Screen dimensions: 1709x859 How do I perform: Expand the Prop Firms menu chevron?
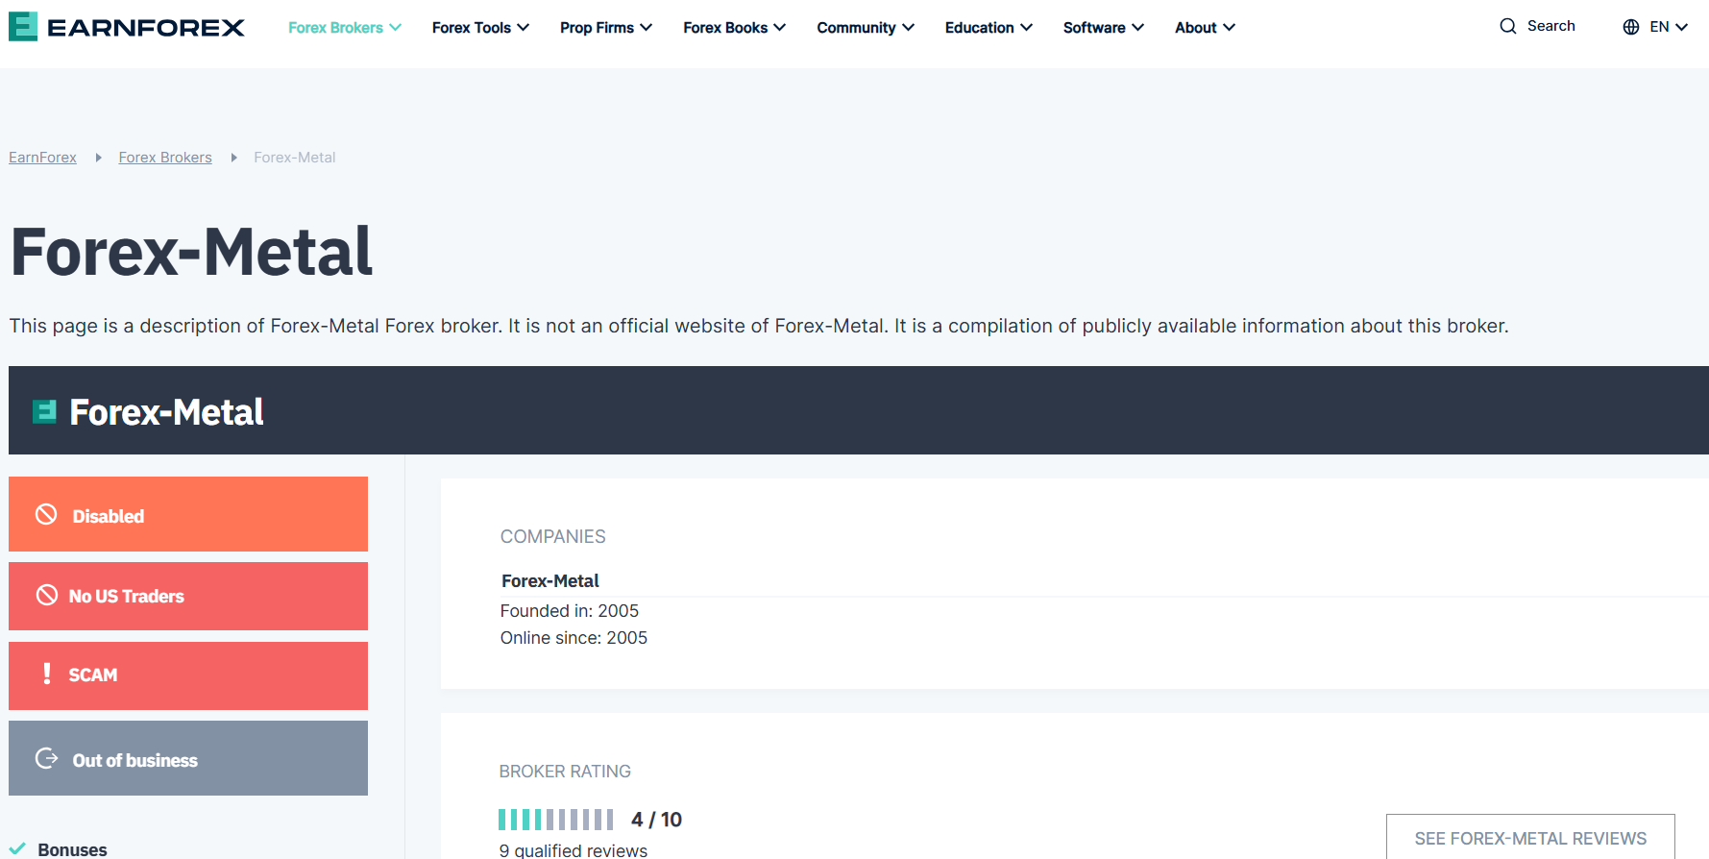(646, 27)
